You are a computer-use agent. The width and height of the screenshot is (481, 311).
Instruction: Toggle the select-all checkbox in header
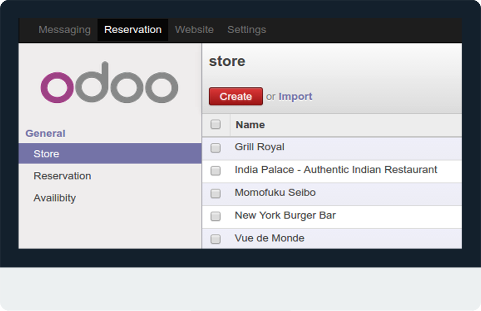(x=215, y=124)
